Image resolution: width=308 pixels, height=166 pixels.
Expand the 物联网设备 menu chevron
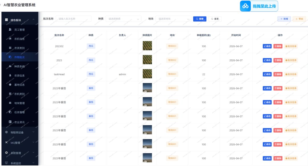pyautogui.click(x=33, y=132)
